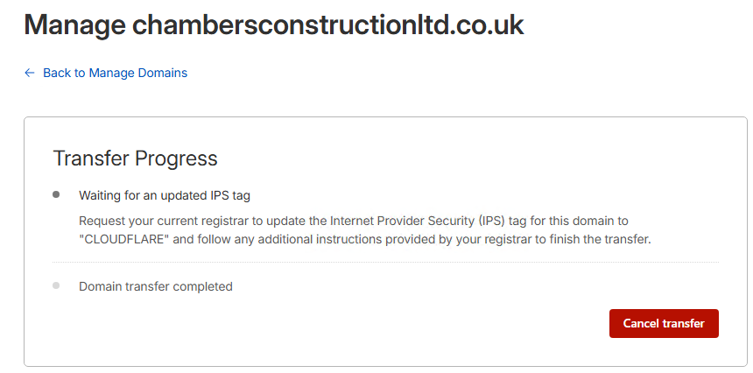The width and height of the screenshot is (753, 373).
Task: Select the 'Domain transfer completed' step label
Action: 156,286
